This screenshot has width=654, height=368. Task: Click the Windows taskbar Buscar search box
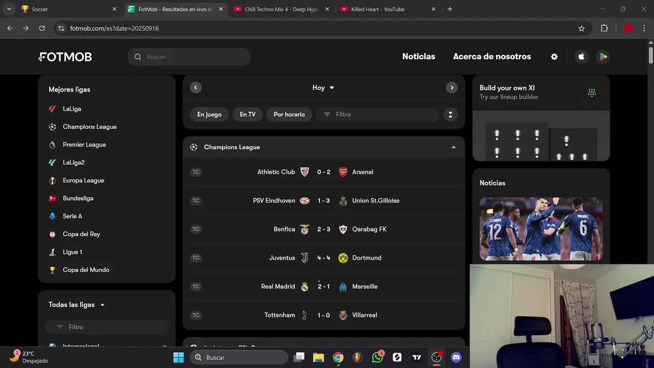coord(239,357)
